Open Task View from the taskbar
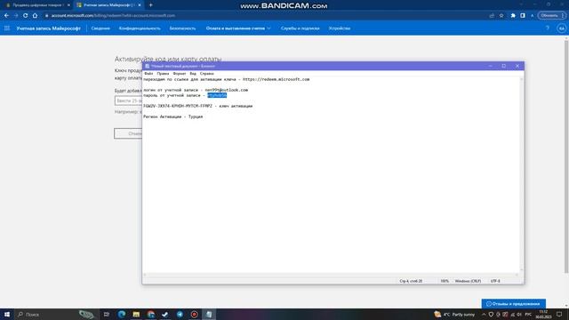 (x=107, y=314)
